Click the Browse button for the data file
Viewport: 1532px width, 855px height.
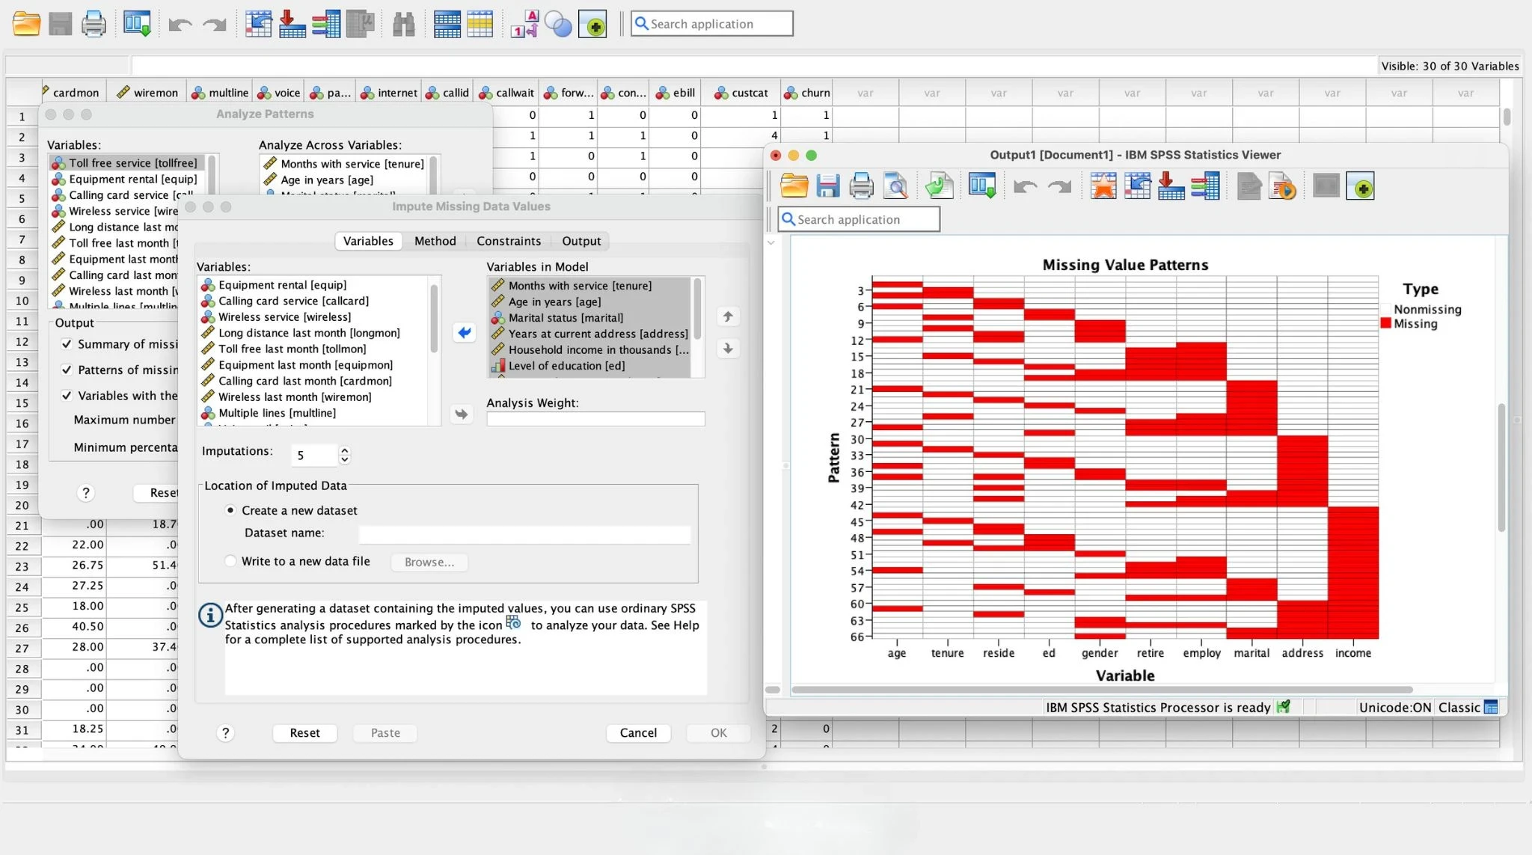point(428,562)
